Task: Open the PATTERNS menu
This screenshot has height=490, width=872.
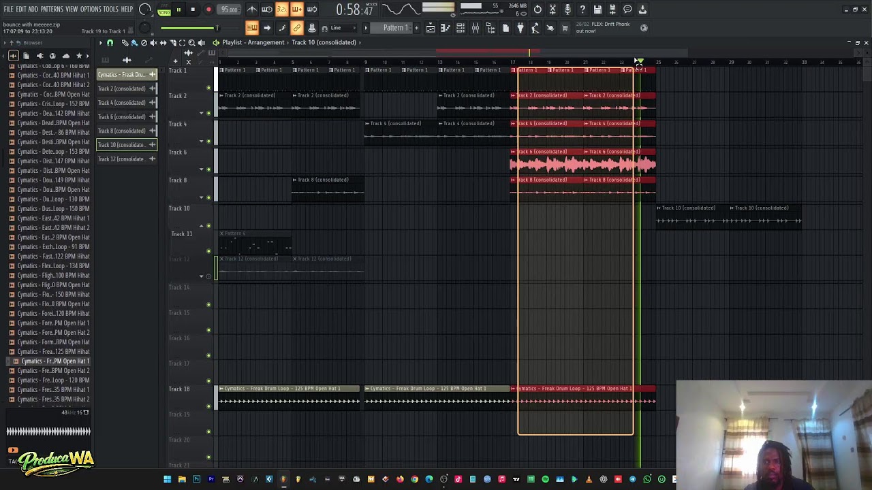Action: point(52,9)
